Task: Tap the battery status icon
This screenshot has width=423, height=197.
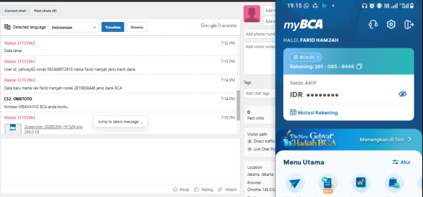Action: 411,6
